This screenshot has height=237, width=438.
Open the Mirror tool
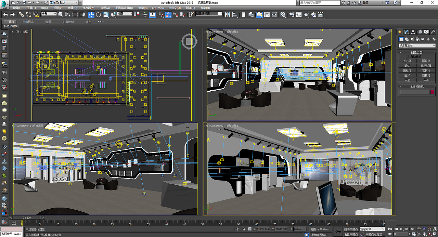click(x=228, y=14)
